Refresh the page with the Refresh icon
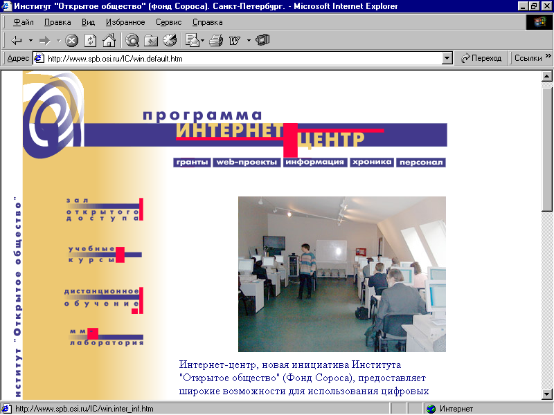Viewport: 554px width, 415px height. tap(91, 41)
